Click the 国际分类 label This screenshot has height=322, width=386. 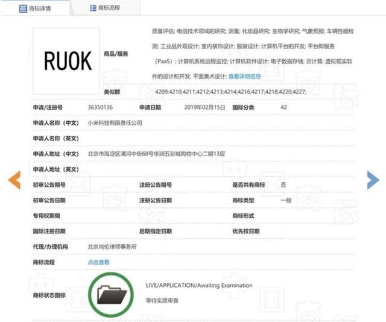tap(243, 107)
